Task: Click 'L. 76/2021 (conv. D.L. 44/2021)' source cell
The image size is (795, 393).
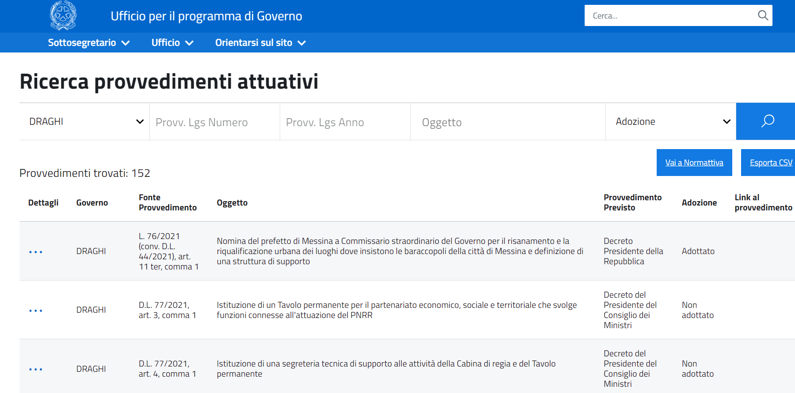Action: pos(168,251)
